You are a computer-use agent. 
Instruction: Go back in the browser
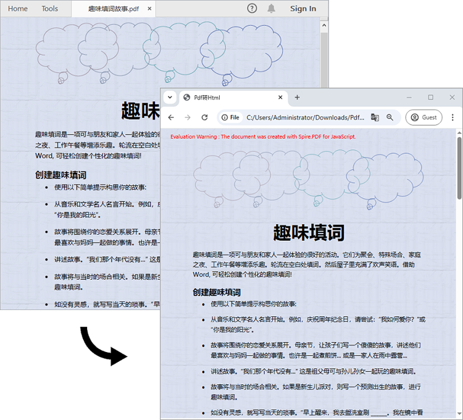coord(171,117)
